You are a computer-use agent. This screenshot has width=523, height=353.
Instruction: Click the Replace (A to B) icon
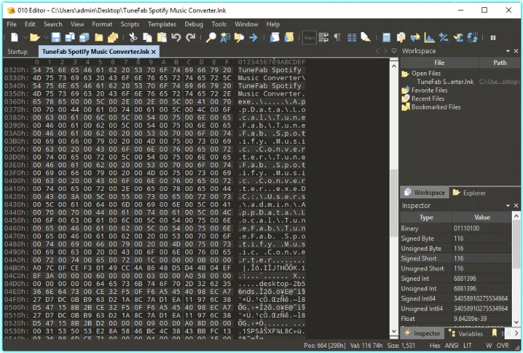[x=225, y=37]
